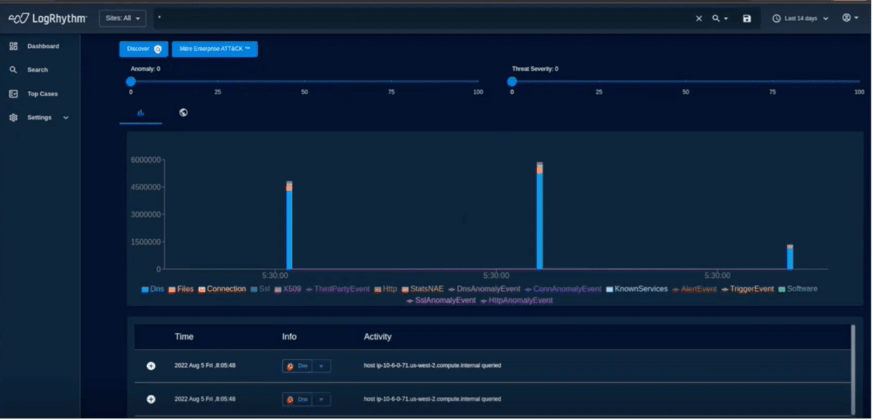Expand the second event row plus icon
Viewport: 873px width, 420px height.
pos(151,400)
